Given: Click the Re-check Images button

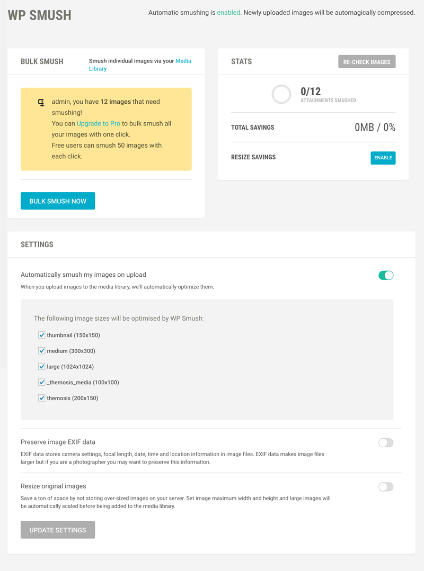Looking at the screenshot, I should click(367, 62).
